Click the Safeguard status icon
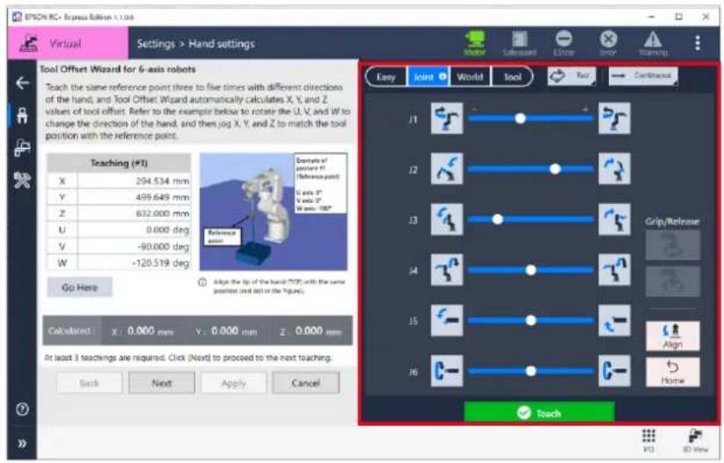The height and width of the screenshot is (463, 724). coord(520,43)
